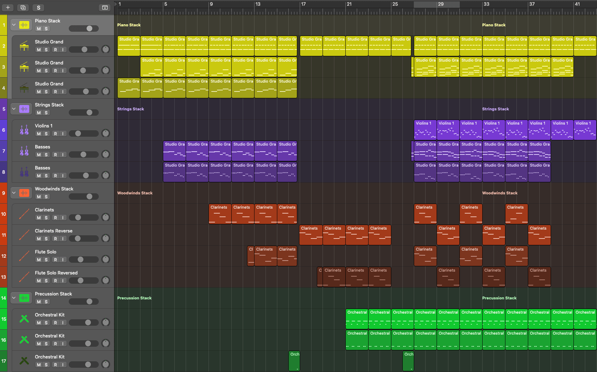This screenshot has width=597, height=372.
Task: Click the Basses instrument icon on track 7
Action: (24, 151)
